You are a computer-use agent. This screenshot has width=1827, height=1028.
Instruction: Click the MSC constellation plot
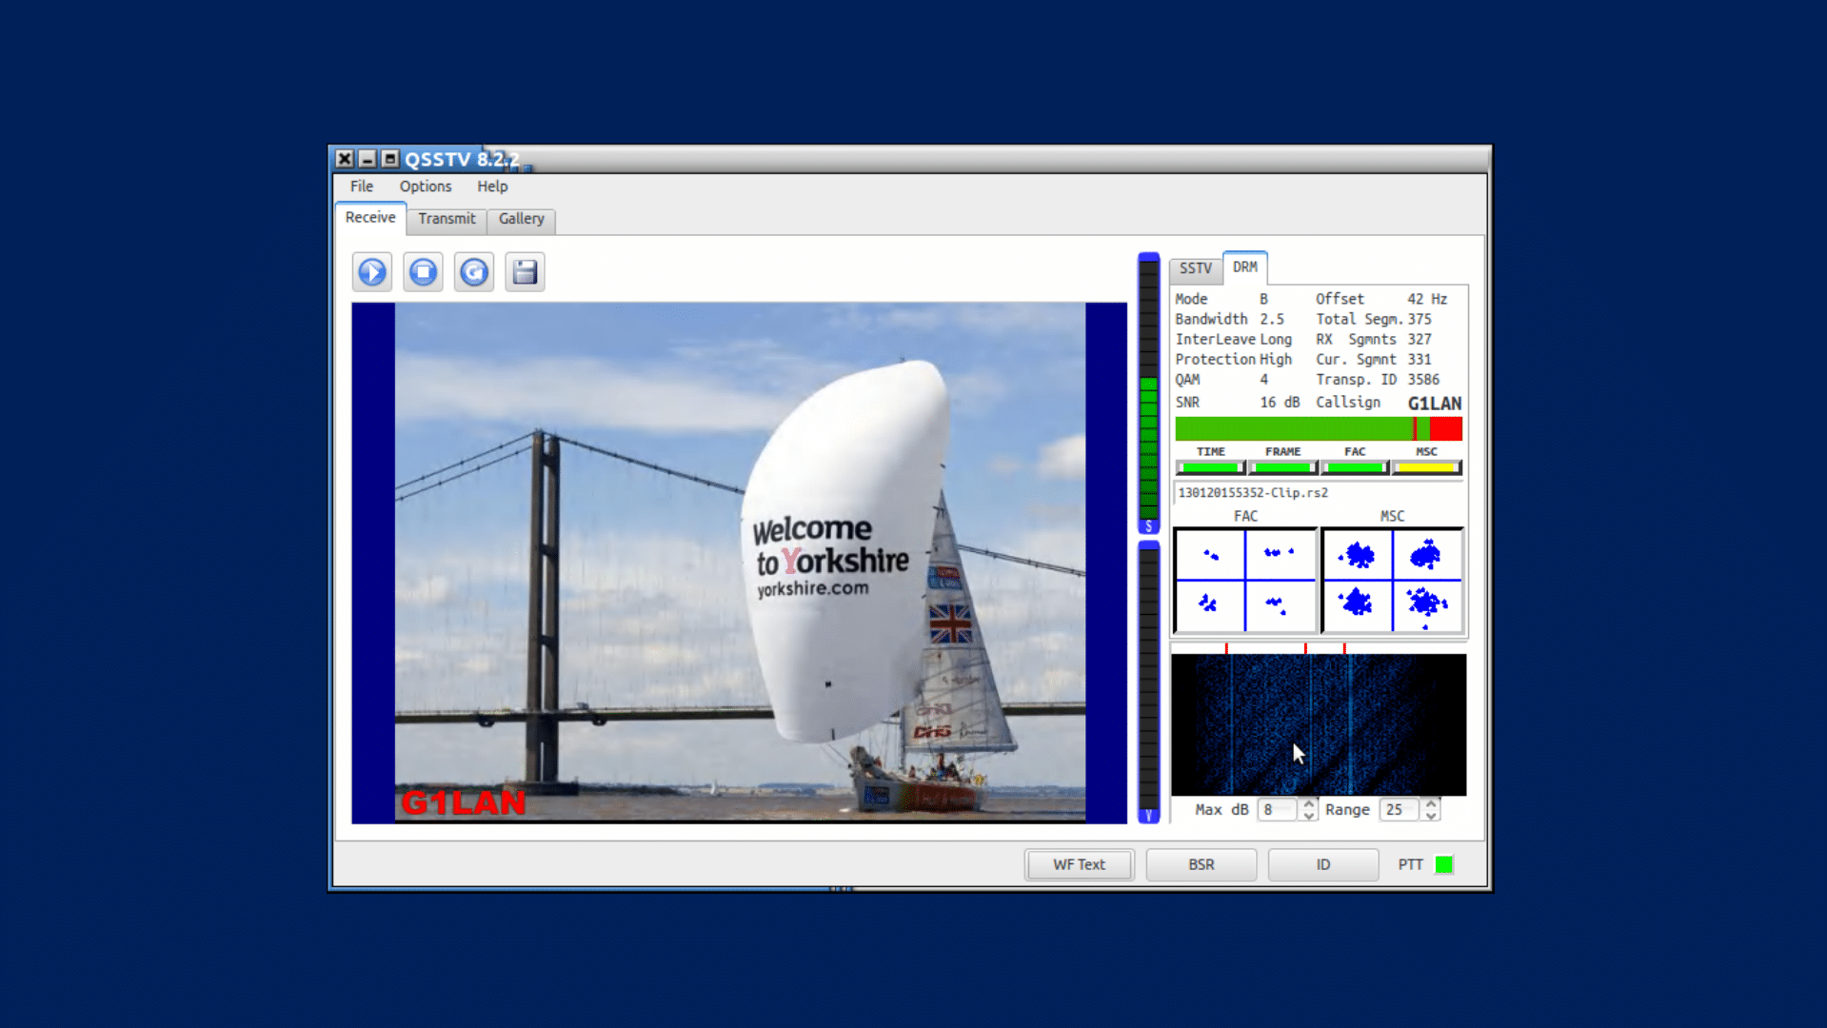tap(1392, 581)
